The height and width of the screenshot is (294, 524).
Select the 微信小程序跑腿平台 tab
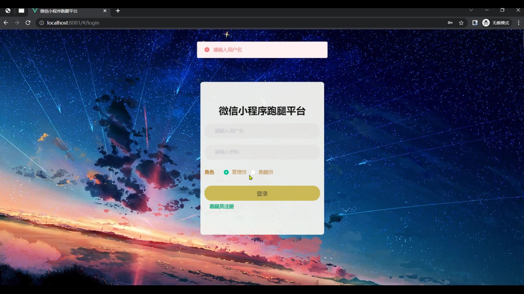coord(70,11)
